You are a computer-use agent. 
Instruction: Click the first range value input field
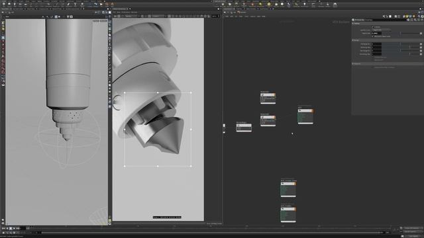point(377,44)
